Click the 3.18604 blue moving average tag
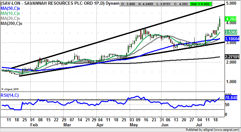This screenshot has width=241, height=132. point(232,38)
